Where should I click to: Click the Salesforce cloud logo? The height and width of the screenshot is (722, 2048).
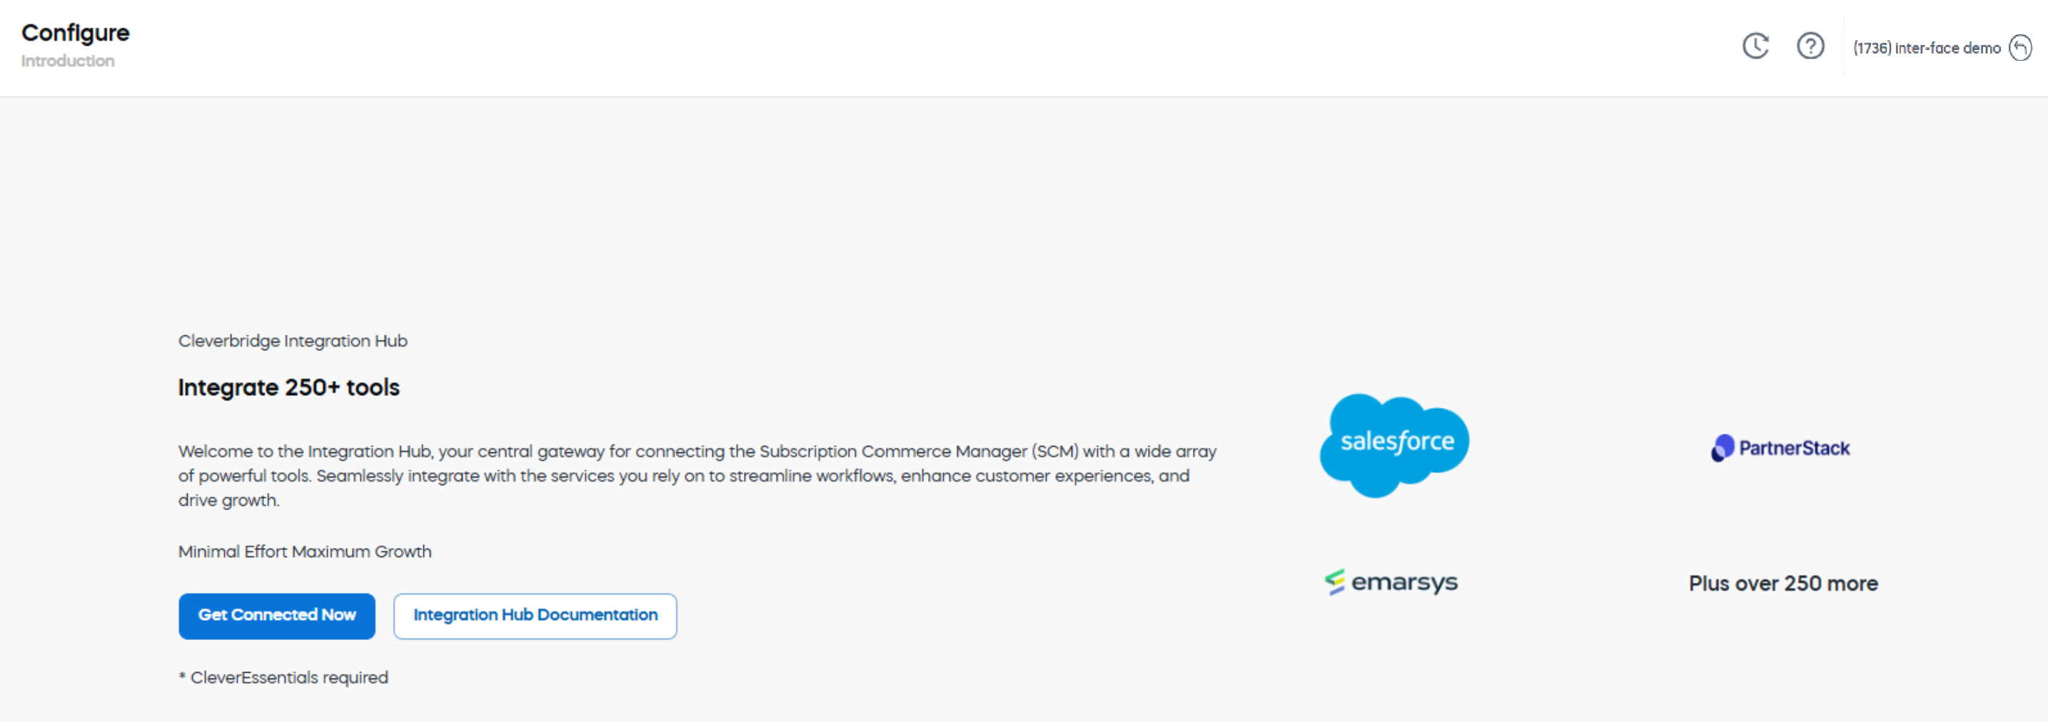point(1395,444)
